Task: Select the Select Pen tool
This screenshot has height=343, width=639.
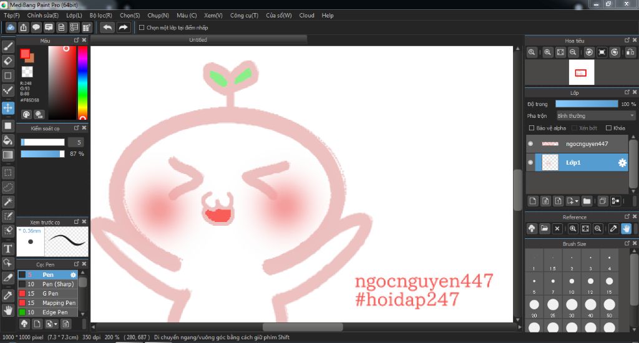Action: coord(7,216)
